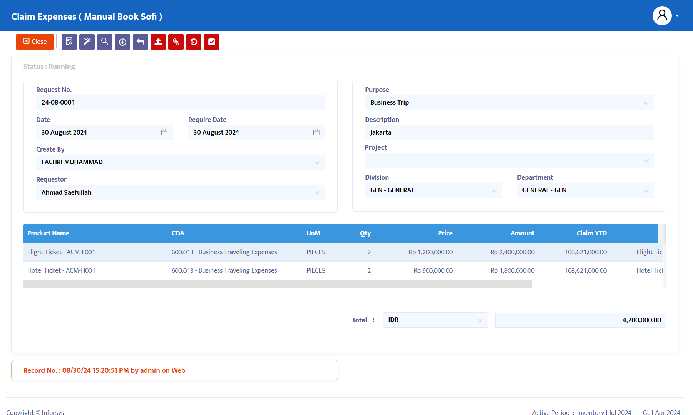Click the magnifier search toolbar icon

click(x=105, y=42)
